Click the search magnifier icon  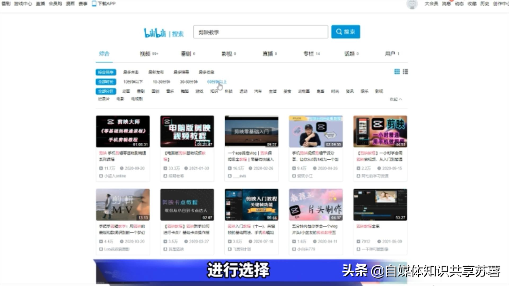pos(339,32)
